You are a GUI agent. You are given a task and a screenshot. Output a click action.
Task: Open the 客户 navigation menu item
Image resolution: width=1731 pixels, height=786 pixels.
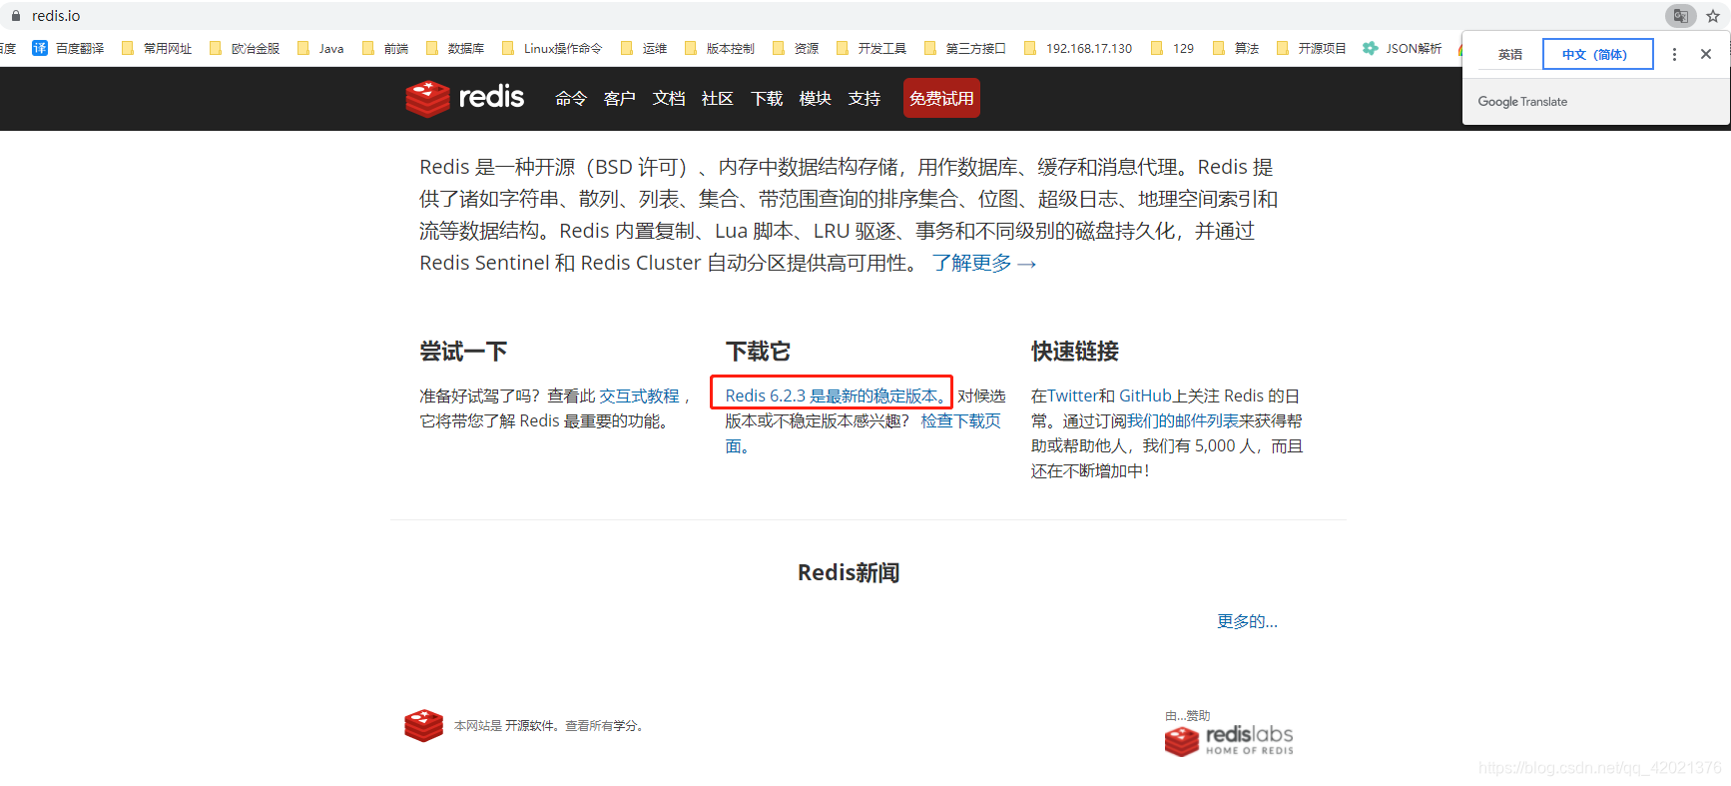(x=620, y=98)
